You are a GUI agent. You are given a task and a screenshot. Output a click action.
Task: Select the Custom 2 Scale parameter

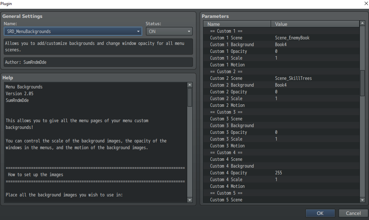(x=281, y=99)
